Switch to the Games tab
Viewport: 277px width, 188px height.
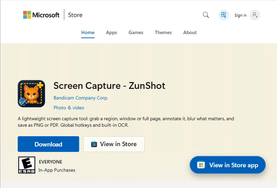click(136, 32)
